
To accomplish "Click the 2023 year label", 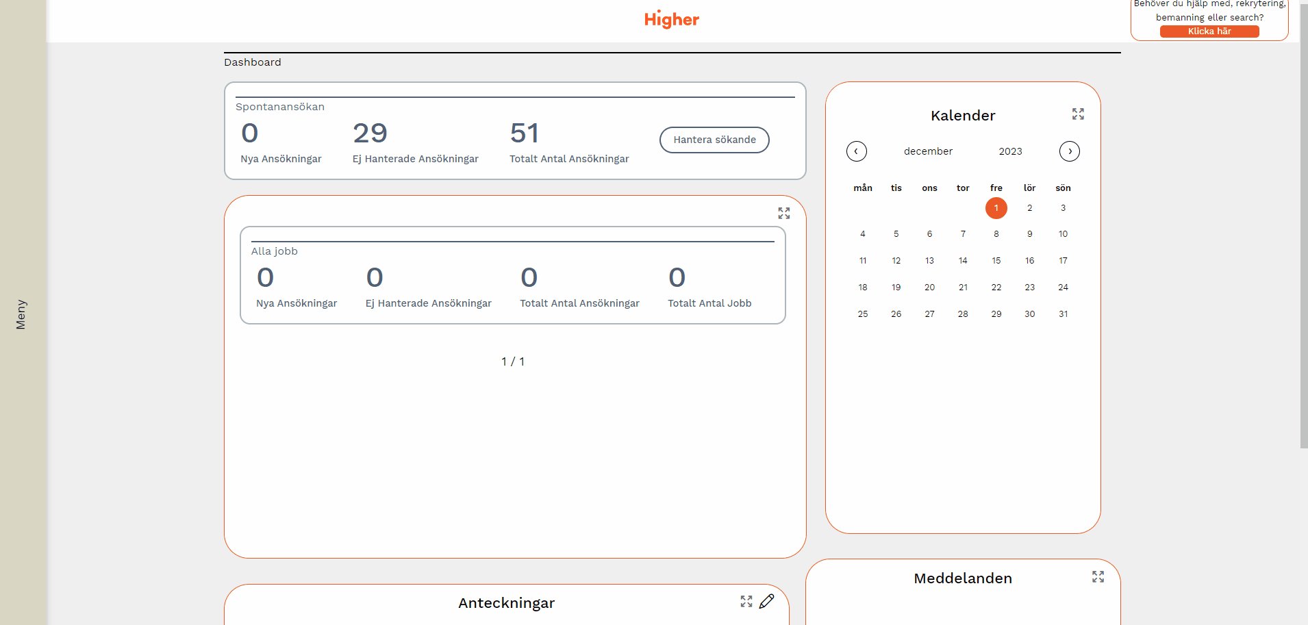I will [x=1010, y=151].
